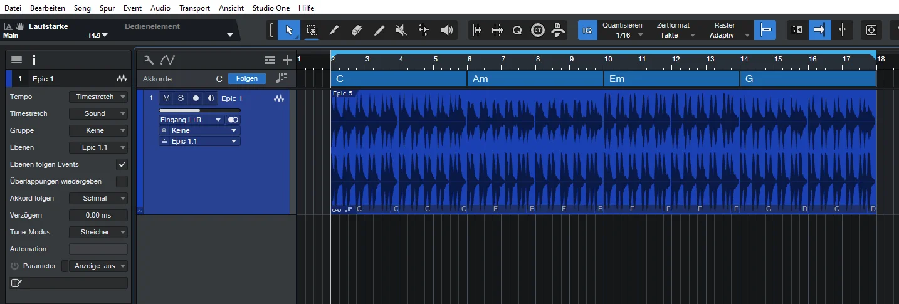Select the Am chord block

[535, 79]
